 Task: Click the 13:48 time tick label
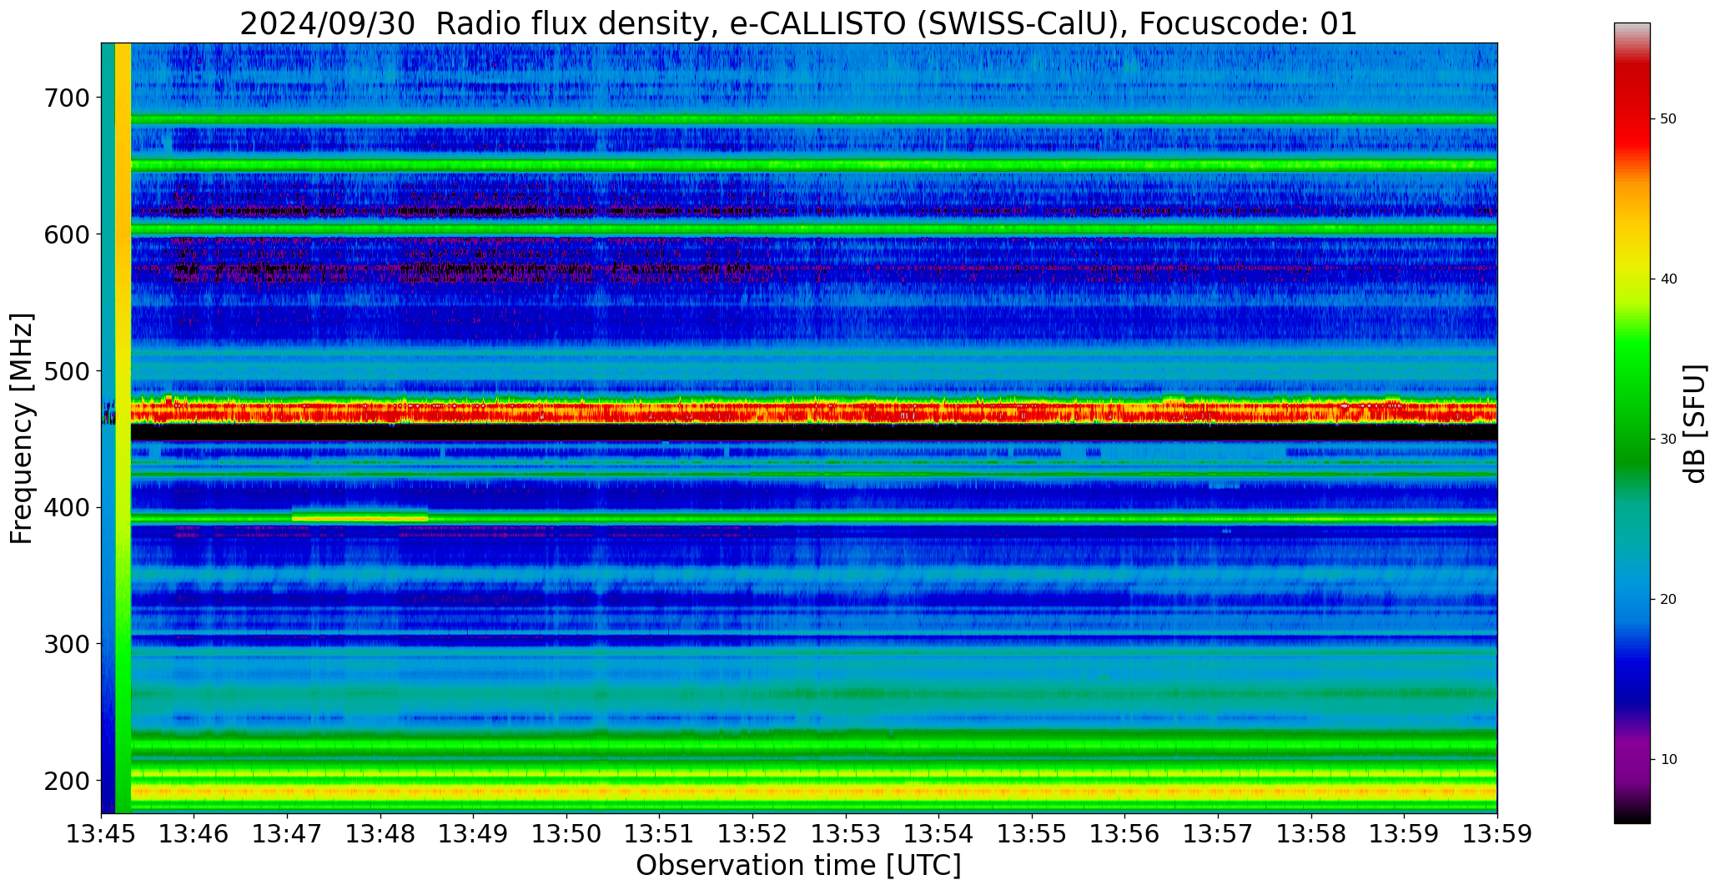click(x=381, y=834)
